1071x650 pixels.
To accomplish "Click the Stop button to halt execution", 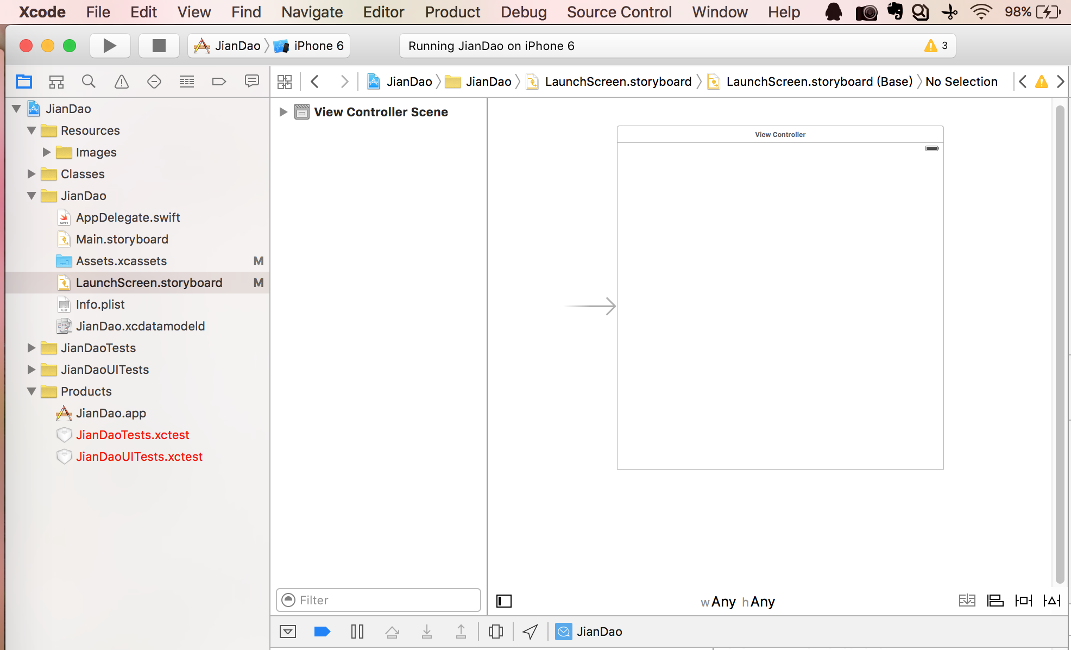I will tap(157, 45).
